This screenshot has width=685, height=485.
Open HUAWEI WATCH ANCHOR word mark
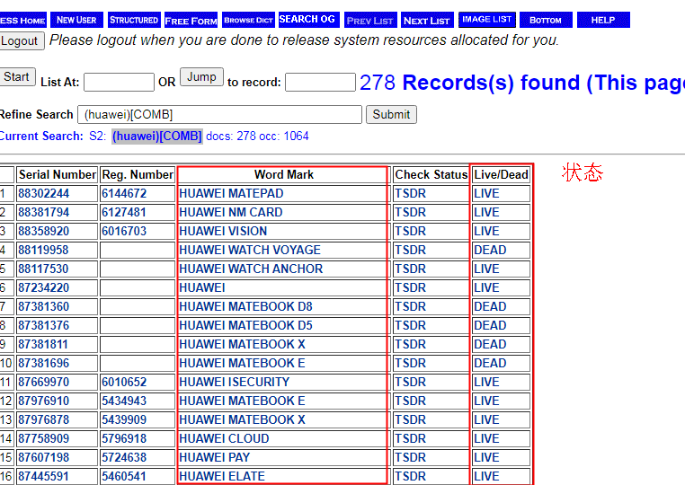(251, 269)
